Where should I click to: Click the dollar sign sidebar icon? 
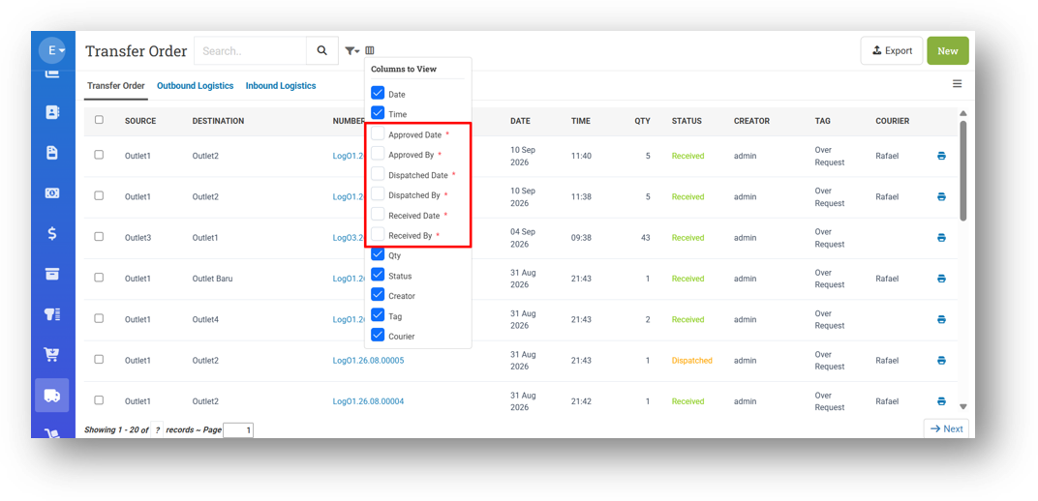tap(52, 233)
